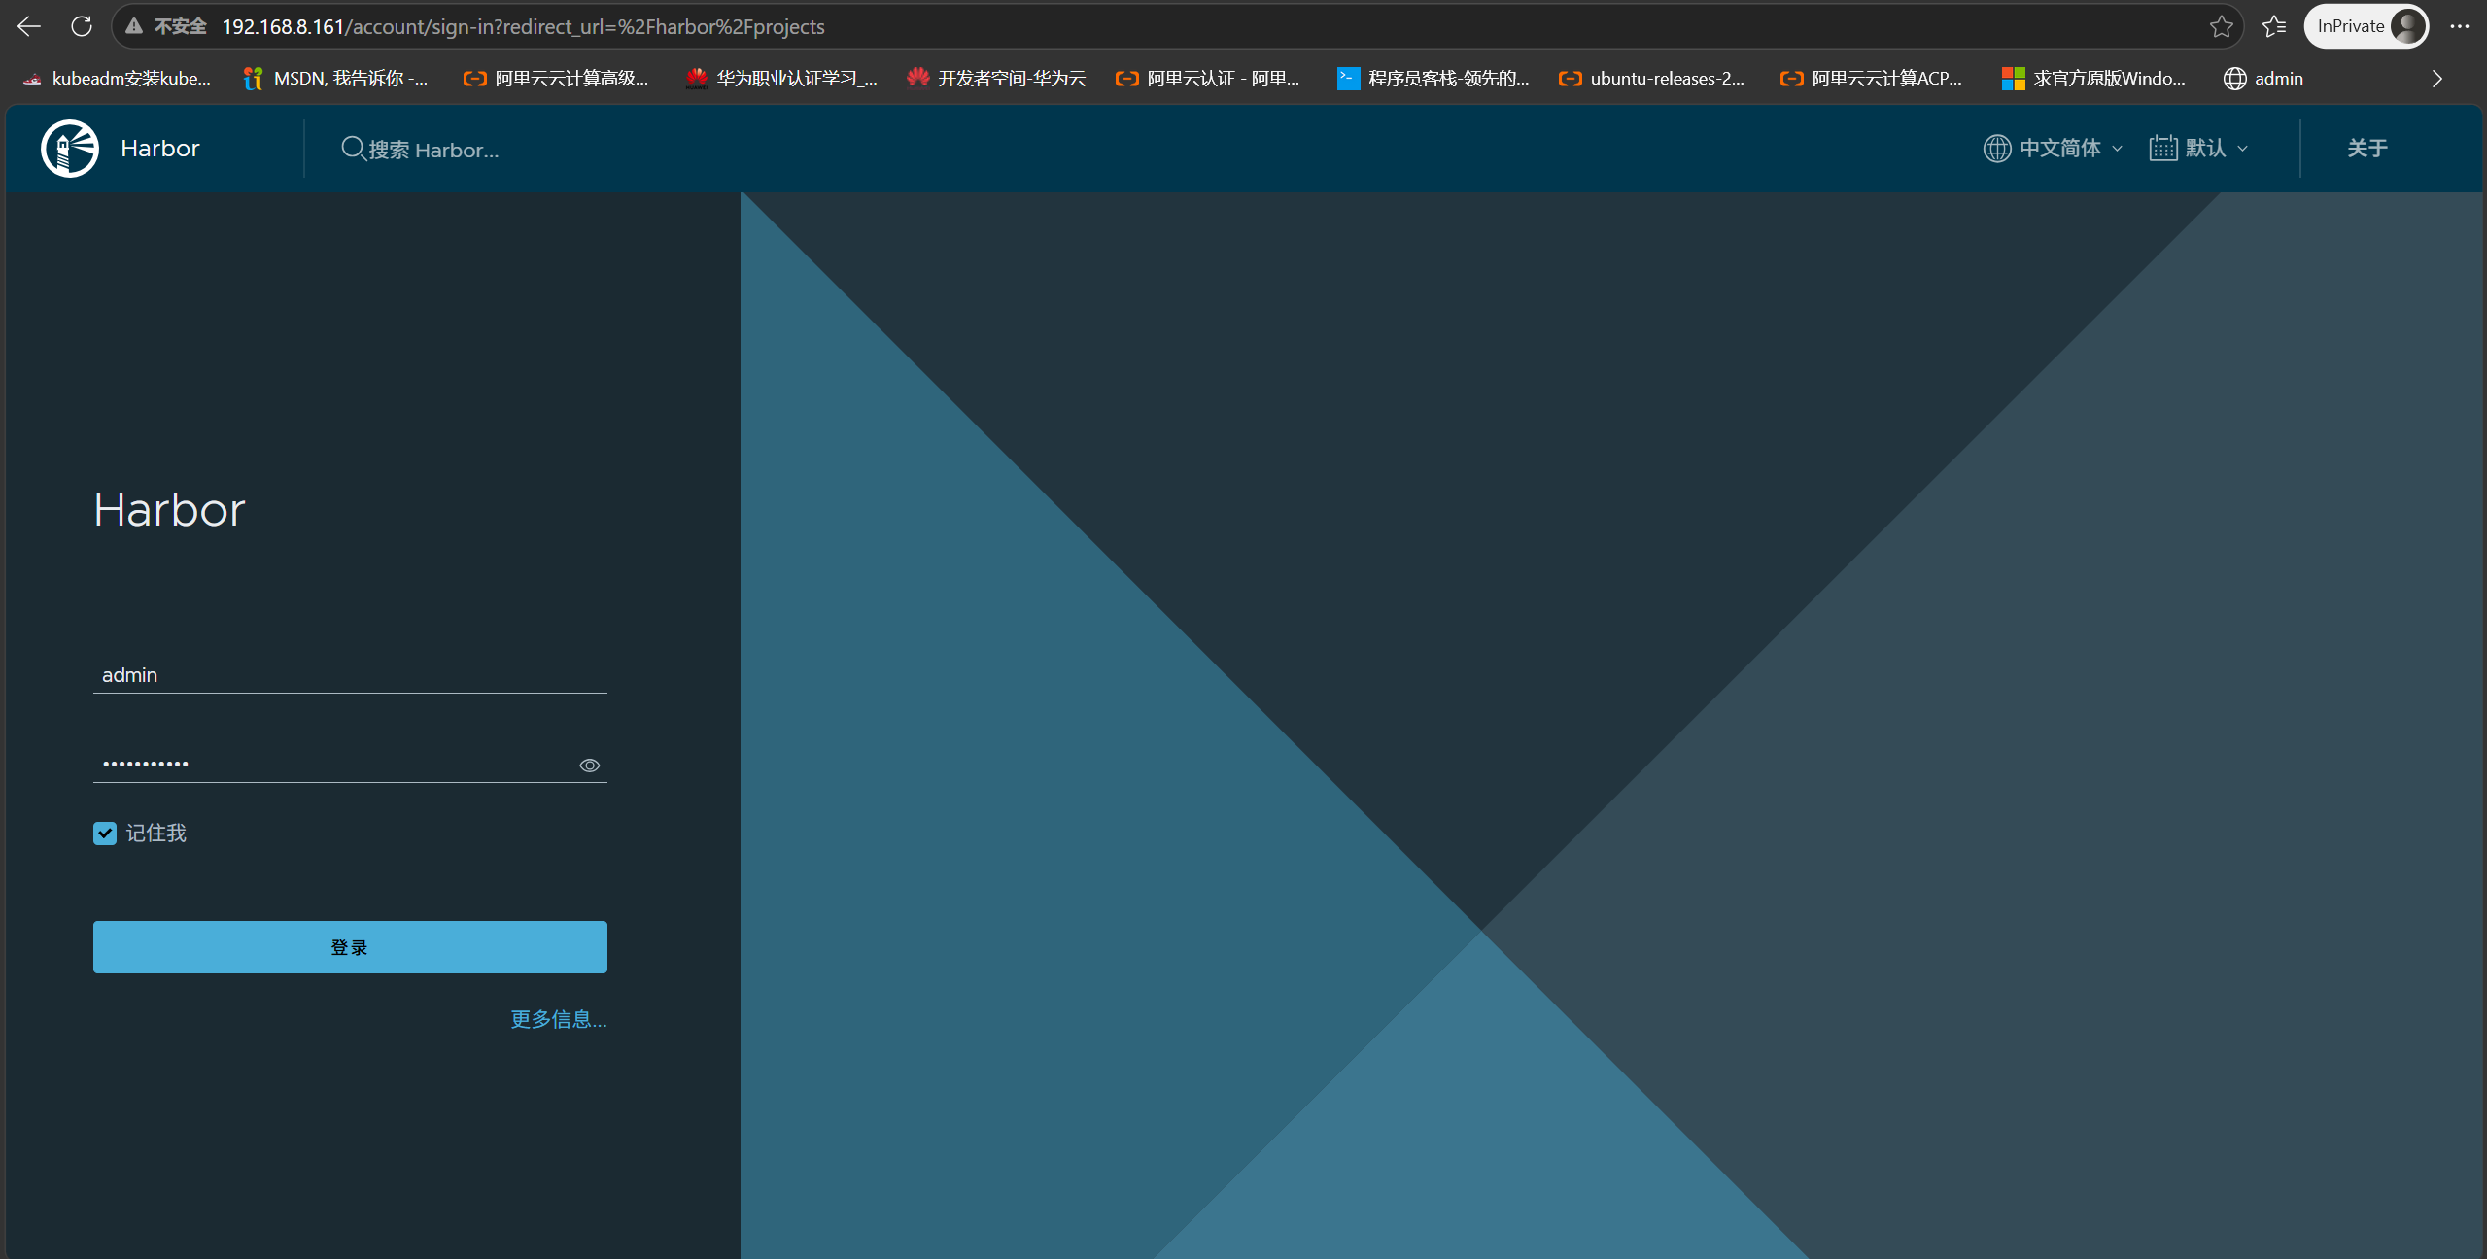Open MSDN, 我告诉你 bookmark
Screen dimensions: 2487x1259
click(x=335, y=79)
